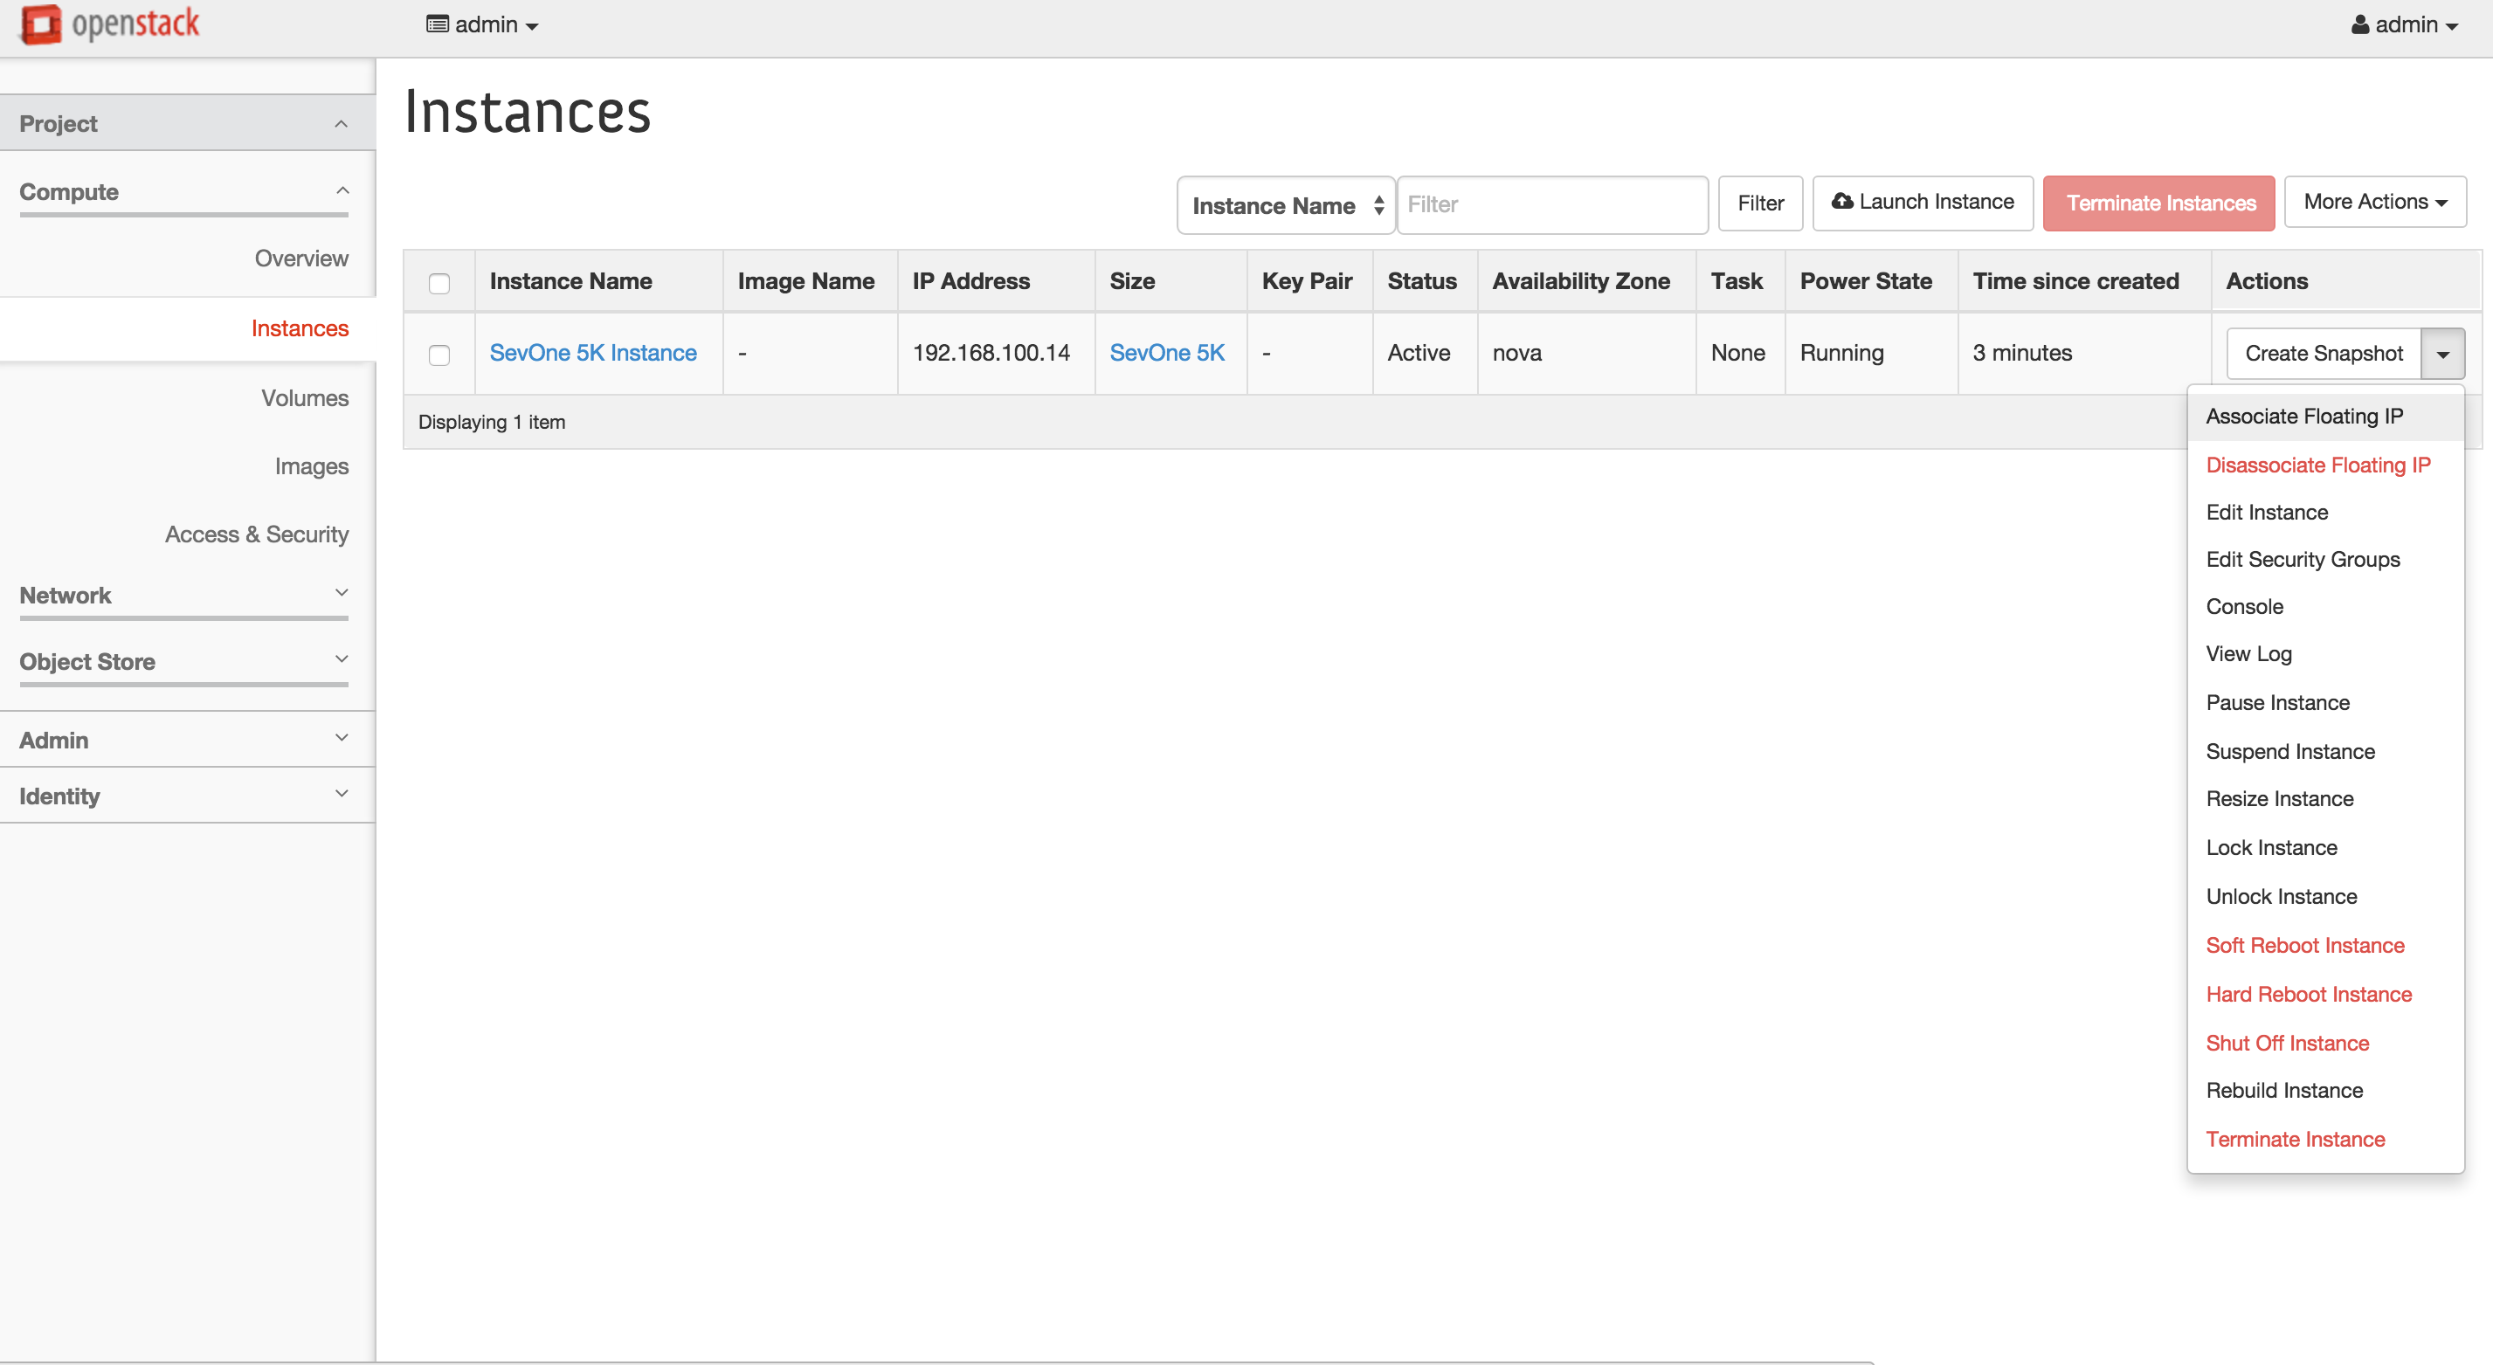This screenshot has width=2493, height=1365.
Task: Click the Create Snapshot dropdown arrow
Action: point(2442,353)
